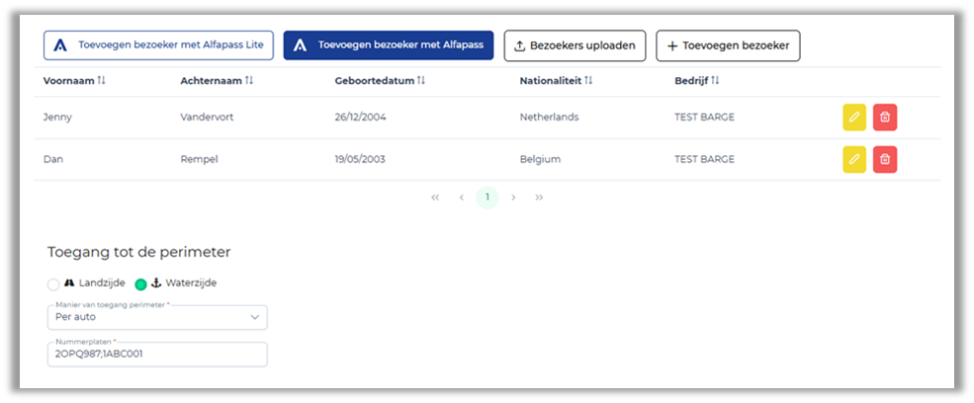Sort table by Bedrijf column

click(715, 80)
